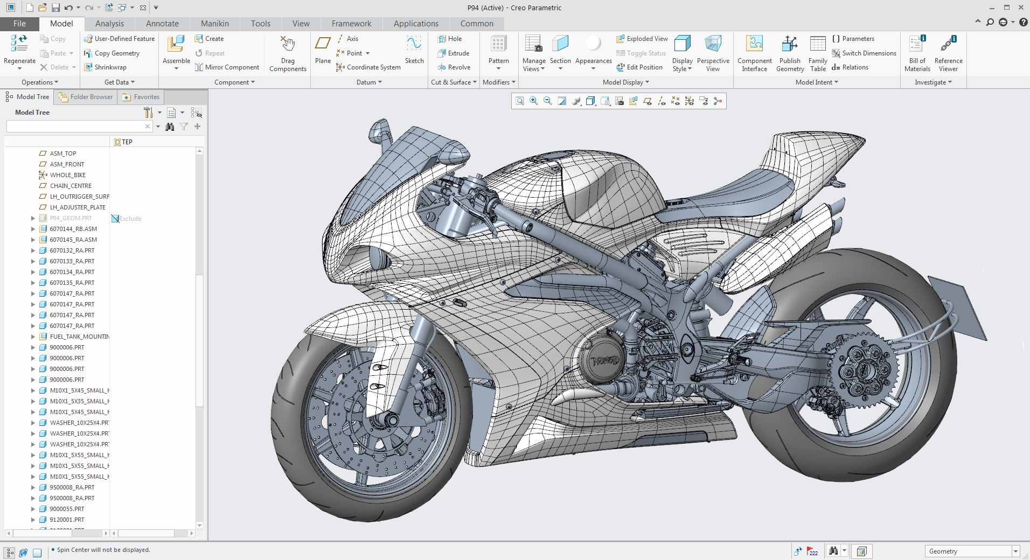1030x560 pixels.
Task: Open the Model Intent dropdown
Action: point(817,82)
